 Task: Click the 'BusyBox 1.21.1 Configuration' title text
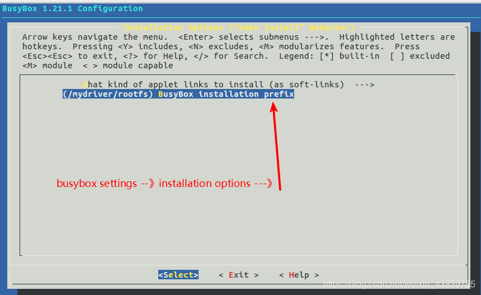pyautogui.click(x=73, y=8)
